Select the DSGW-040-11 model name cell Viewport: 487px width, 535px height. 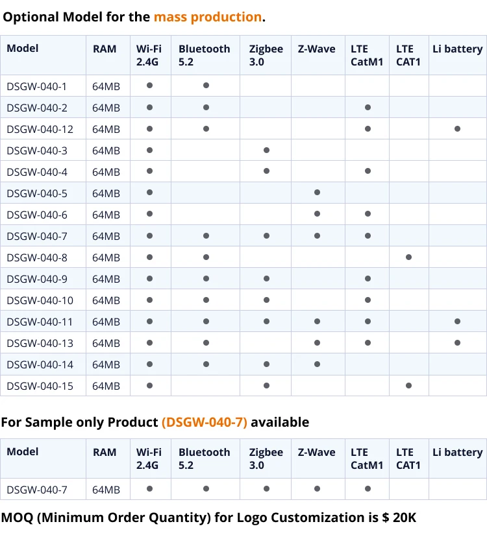pos(40,322)
